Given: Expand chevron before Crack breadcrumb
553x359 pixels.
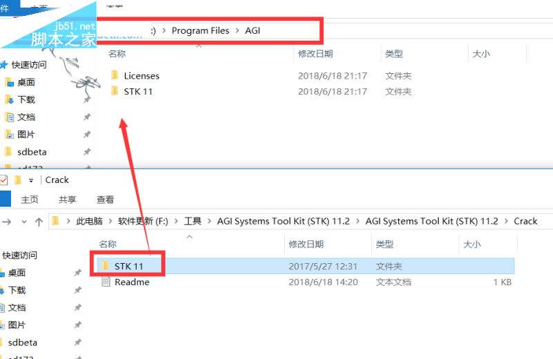Looking at the screenshot, I should tap(506, 221).
